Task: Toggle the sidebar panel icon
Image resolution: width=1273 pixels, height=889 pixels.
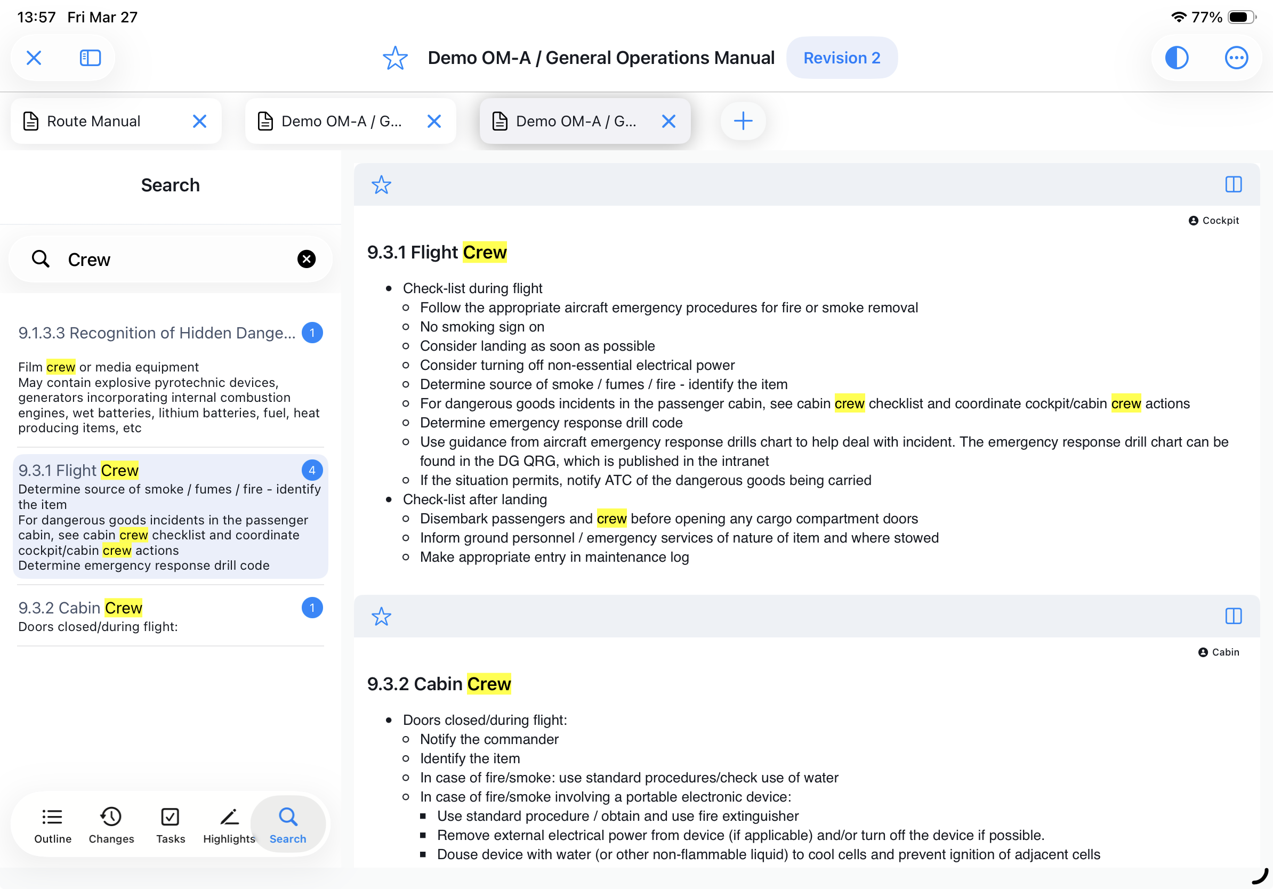Action: coord(90,58)
